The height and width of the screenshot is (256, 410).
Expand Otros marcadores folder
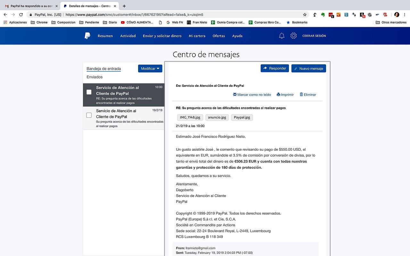(391, 22)
